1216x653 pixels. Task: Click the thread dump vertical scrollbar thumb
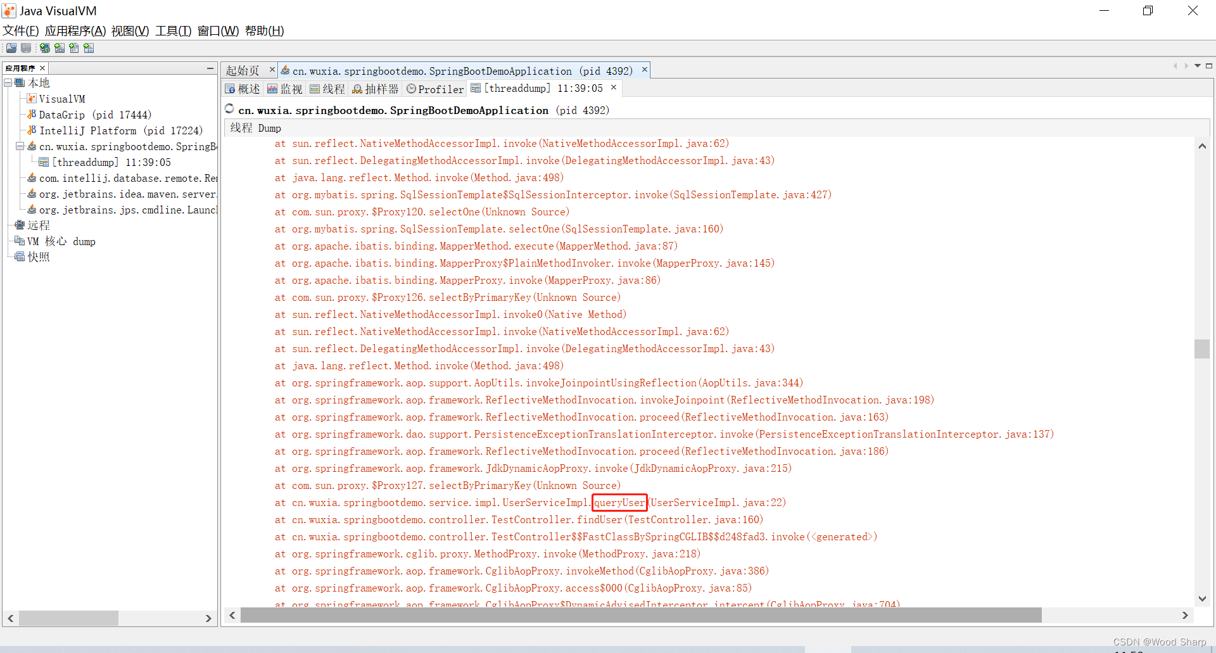[x=1202, y=349]
